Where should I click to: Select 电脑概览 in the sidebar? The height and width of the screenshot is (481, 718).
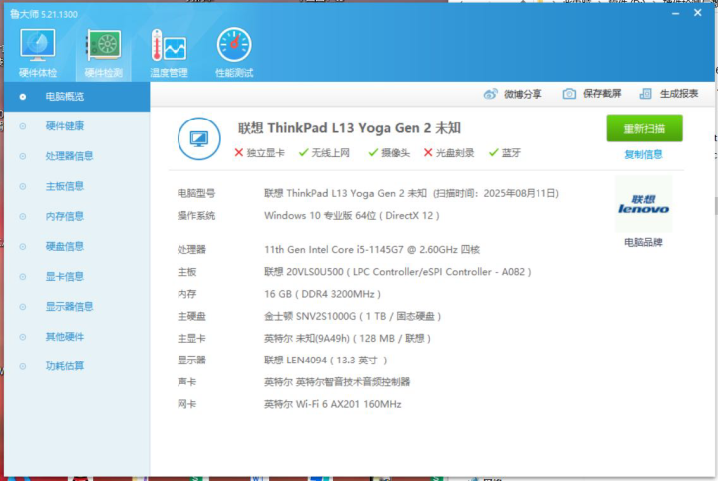[x=77, y=97]
